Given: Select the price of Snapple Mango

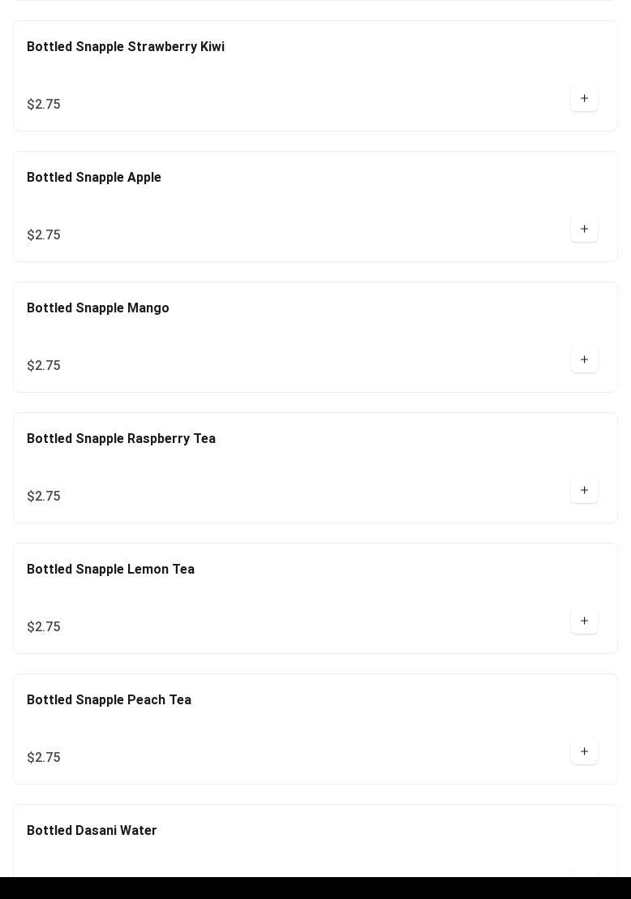Looking at the screenshot, I should click(44, 366).
